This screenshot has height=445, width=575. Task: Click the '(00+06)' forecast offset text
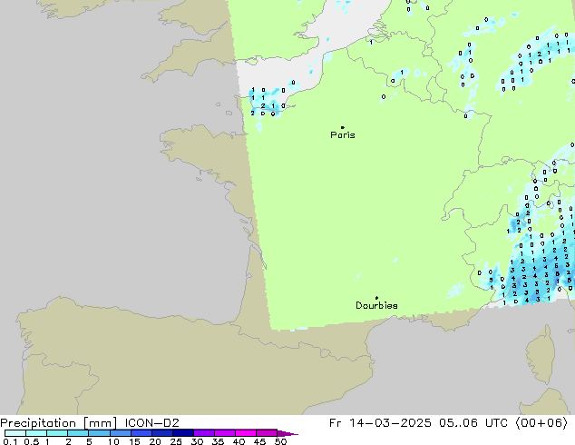pyautogui.click(x=542, y=423)
